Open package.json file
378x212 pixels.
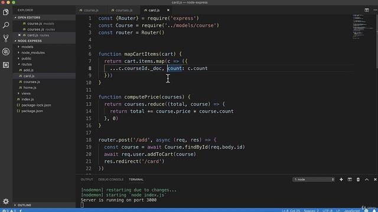click(32, 111)
